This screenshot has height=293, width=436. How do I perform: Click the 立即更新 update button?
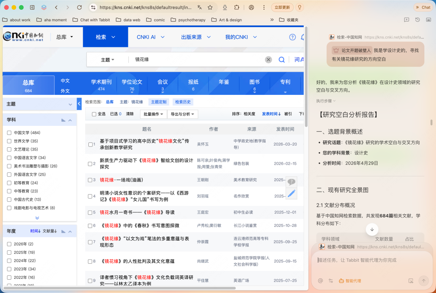pos(282,8)
